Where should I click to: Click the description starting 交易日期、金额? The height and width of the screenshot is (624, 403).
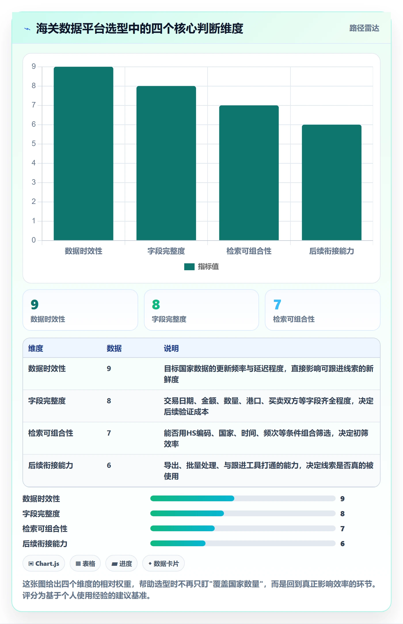269,406
